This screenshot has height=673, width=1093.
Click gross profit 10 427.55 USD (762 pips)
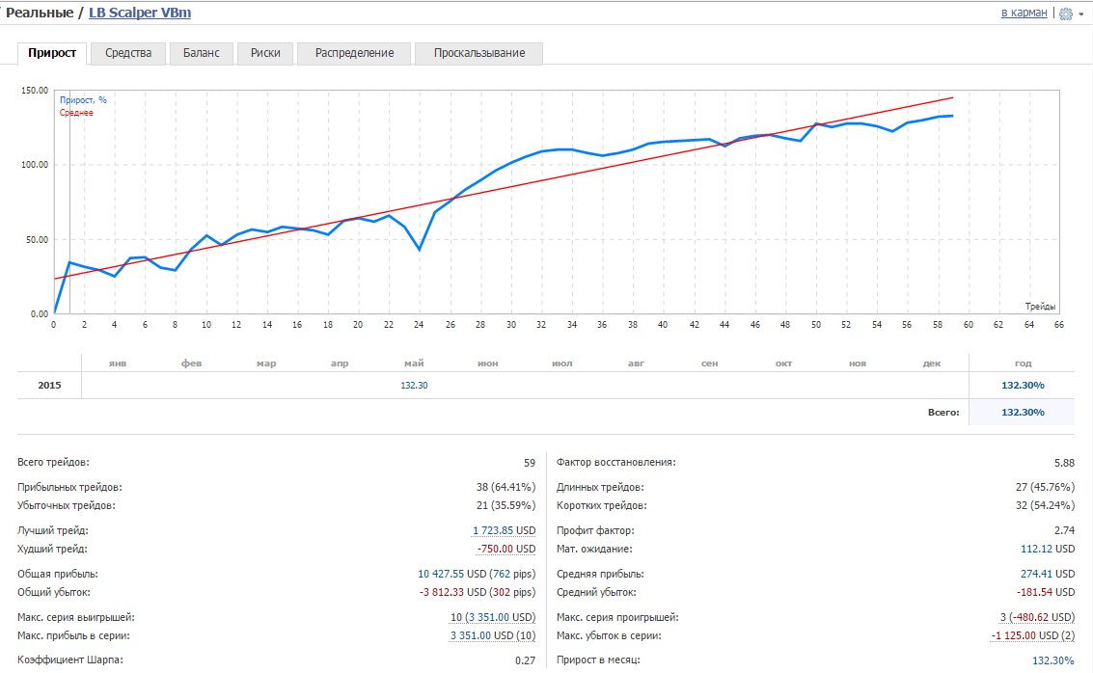(x=477, y=574)
